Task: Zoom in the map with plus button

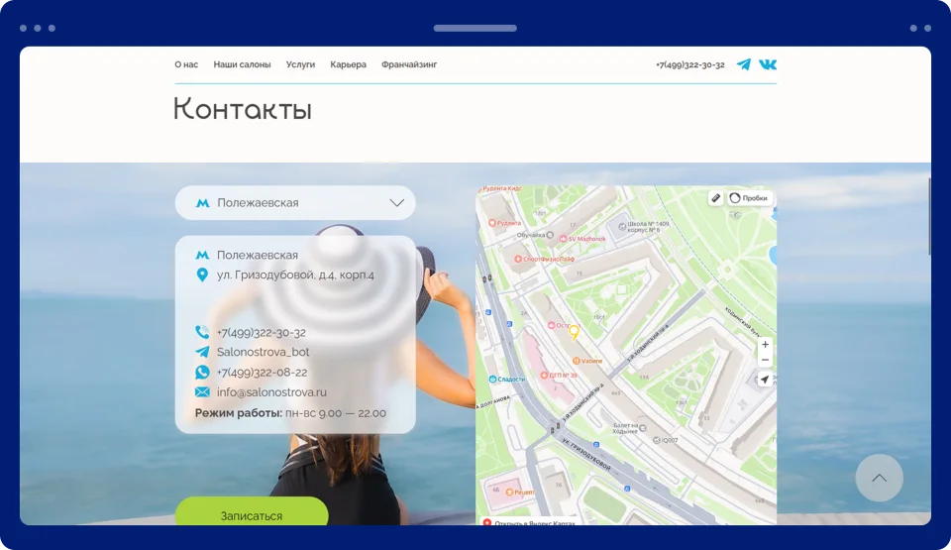Action: pyautogui.click(x=765, y=344)
